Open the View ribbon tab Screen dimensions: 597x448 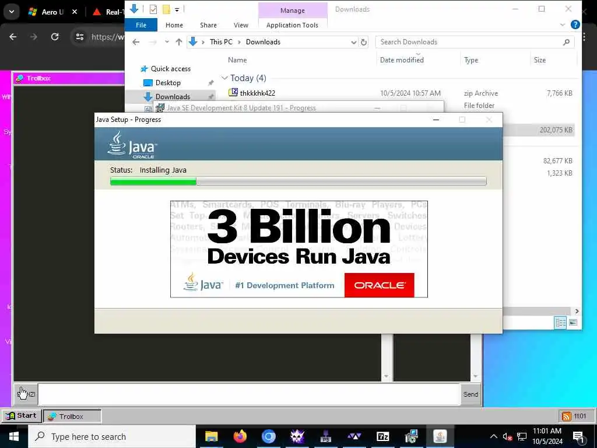[241, 25]
